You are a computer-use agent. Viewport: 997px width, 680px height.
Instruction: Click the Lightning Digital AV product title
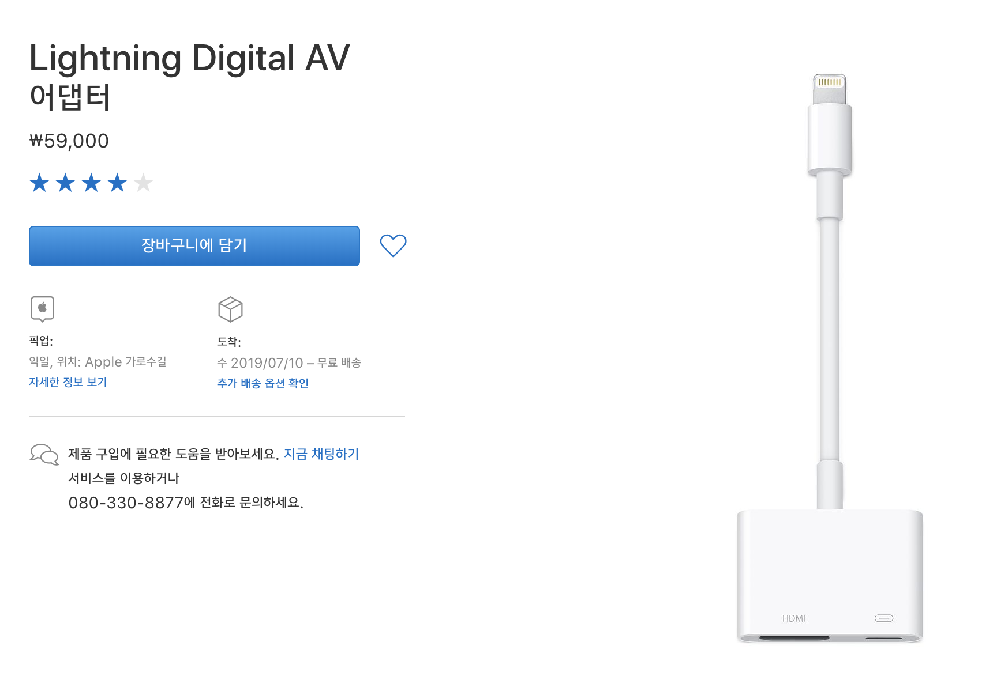tap(189, 59)
